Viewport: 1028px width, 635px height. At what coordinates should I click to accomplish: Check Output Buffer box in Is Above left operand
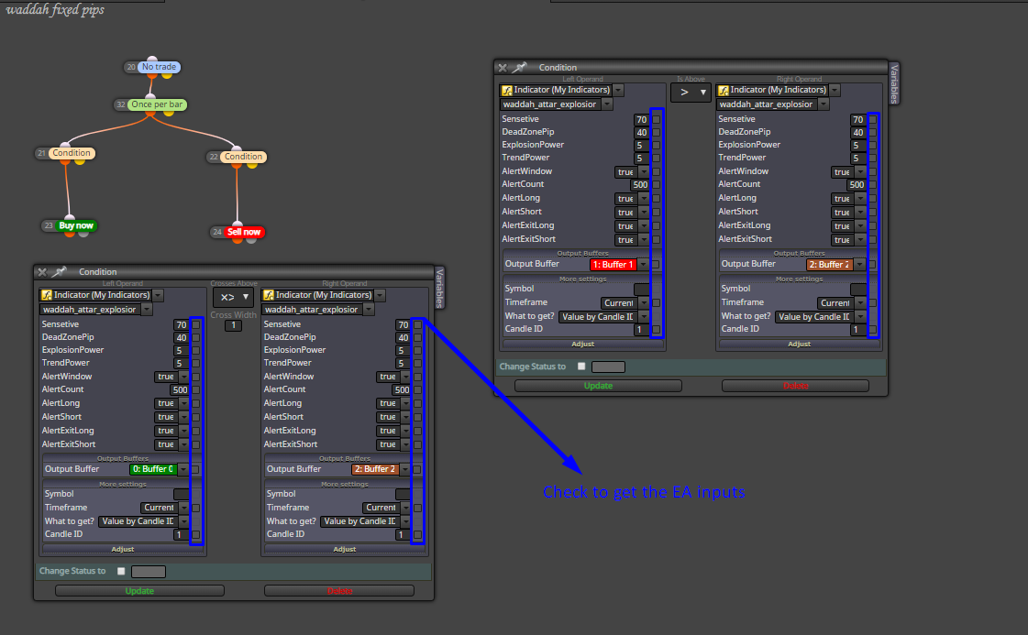pyautogui.click(x=657, y=265)
